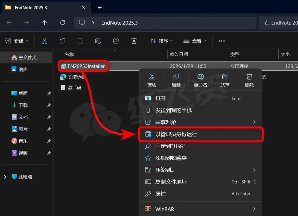Unpin 视频 using its pin icon
This screenshot has height=216, width=298.
tap(49, 153)
